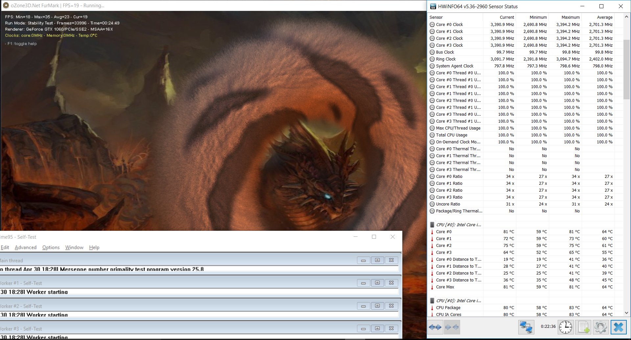The height and width of the screenshot is (340, 631).
Task: Click the Maximum column header
Action: [x=565, y=17]
